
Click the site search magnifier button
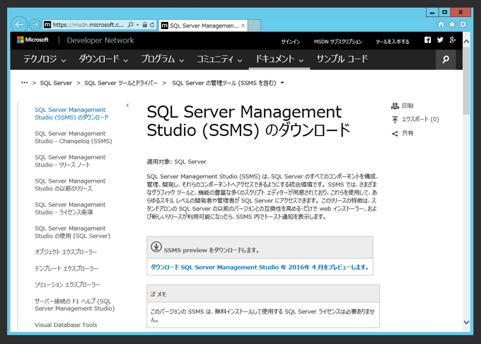(x=446, y=59)
